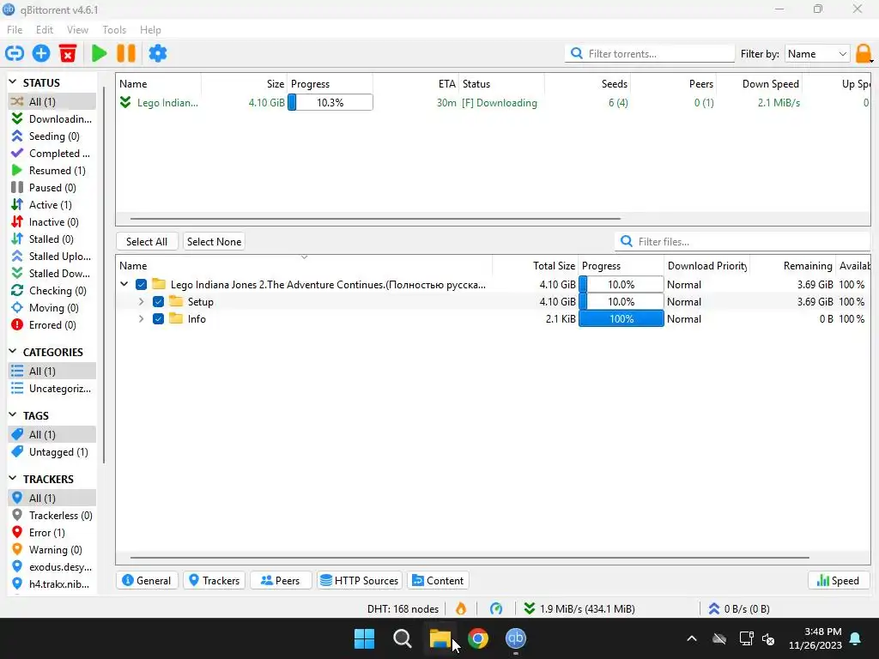Show Inactive (0) torrents
The image size is (879, 659).
pos(52,222)
